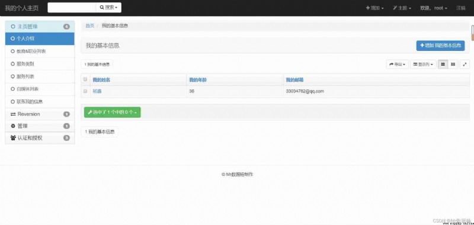Expand the Reversion sidebar section
The width and height of the screenshot is (474, 225).
40,114
